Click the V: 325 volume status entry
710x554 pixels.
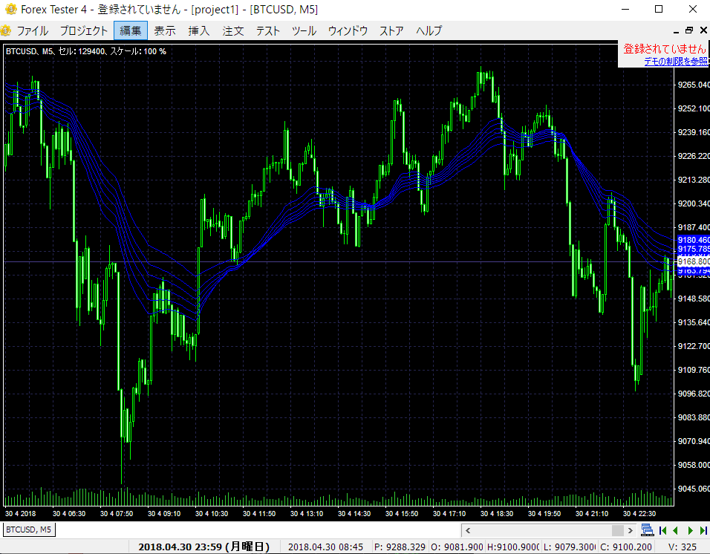(683, 547)
